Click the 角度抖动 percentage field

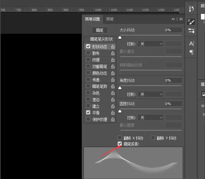tap(174, 80)
